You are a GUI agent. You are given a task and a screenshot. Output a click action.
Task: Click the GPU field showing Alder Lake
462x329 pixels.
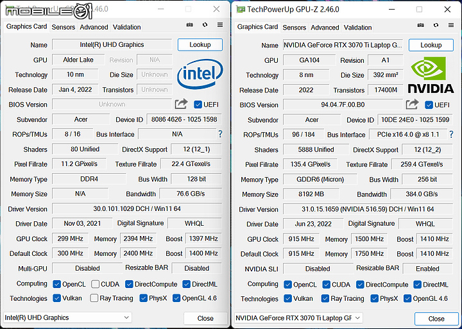pos(78,60)
